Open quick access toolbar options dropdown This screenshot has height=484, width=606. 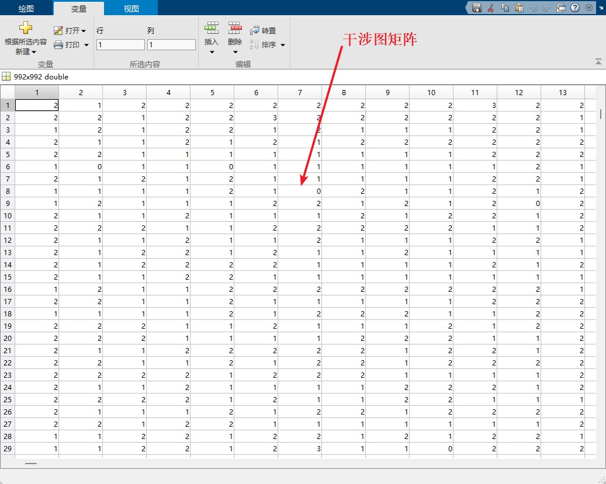[589, 8]
